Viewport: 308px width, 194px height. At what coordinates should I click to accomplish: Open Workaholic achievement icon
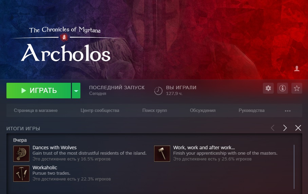pyautogui.click(x=21, y=174)
